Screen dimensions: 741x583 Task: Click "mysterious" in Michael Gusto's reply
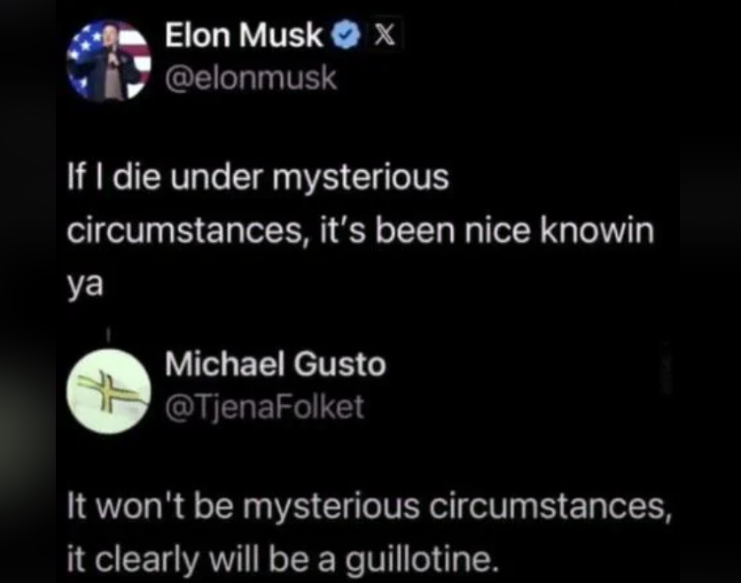click(x=331, y=508)
